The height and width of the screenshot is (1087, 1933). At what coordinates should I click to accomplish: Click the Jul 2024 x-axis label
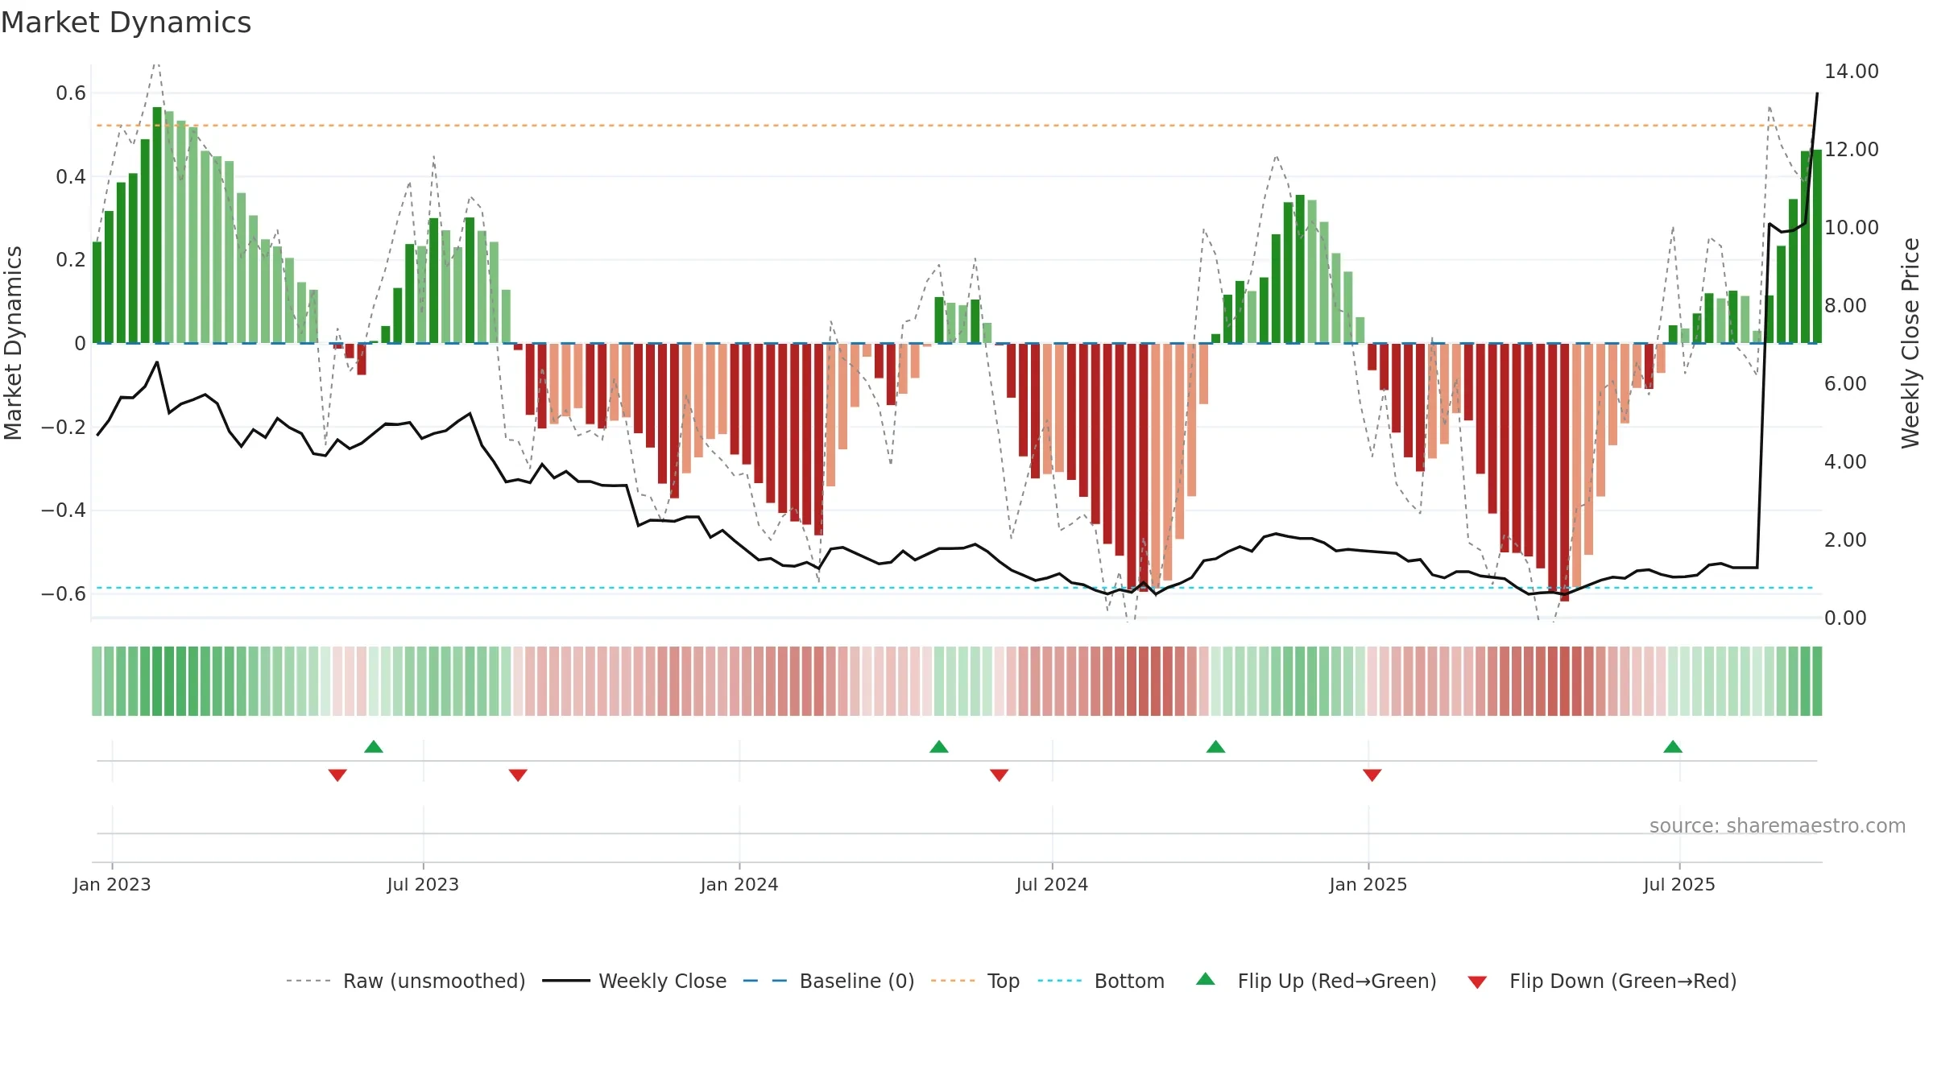tap(1052, 884)
